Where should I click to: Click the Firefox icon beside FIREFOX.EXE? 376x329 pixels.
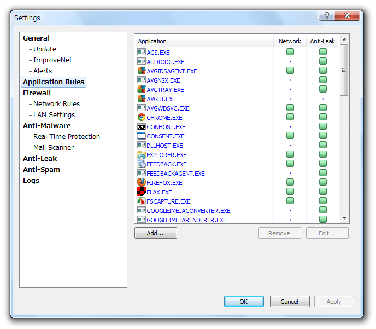tap(141, 182)
